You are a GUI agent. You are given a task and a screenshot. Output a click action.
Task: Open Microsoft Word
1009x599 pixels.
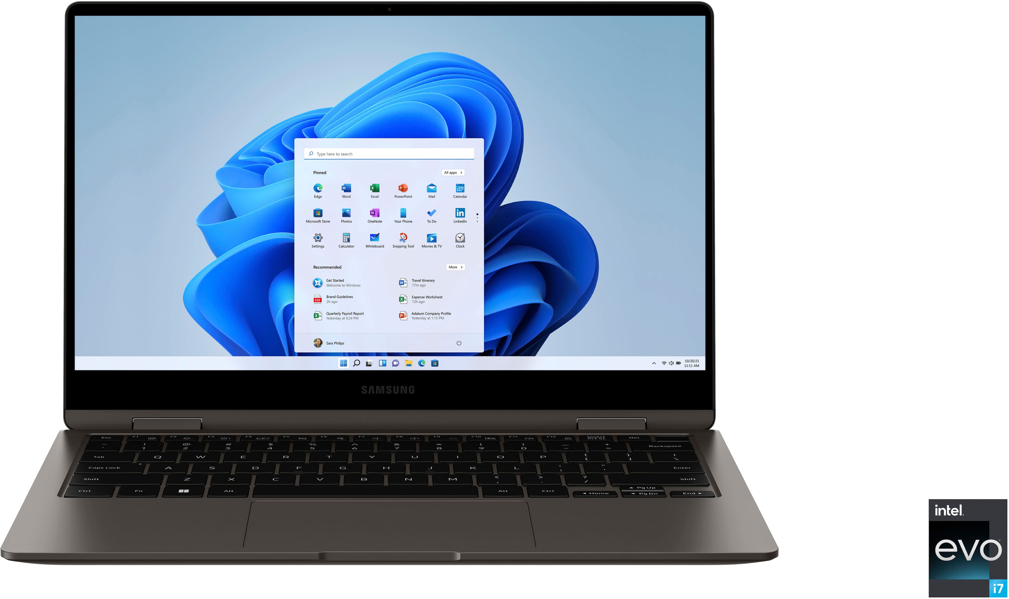click(346, 194)
